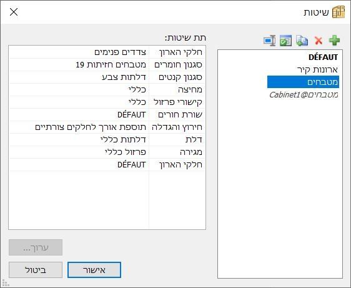Viewport: 351px width, 288px height.
Task: Click the red X delete method icon
Action: click(319, 41)
